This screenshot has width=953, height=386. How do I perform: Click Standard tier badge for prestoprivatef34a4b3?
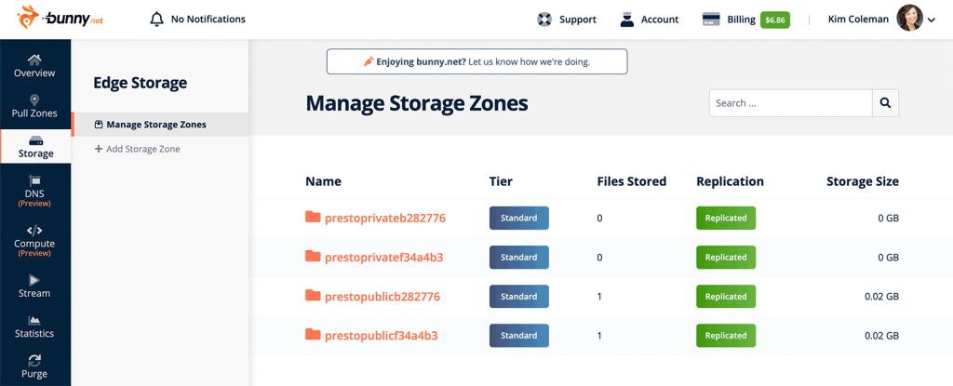point(519,257)
